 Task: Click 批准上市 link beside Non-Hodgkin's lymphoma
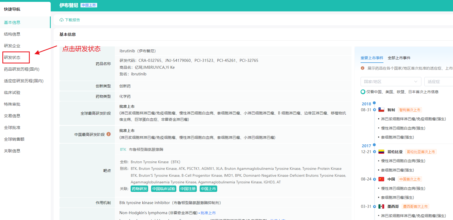pyautogui.click(x=208, y=213)
